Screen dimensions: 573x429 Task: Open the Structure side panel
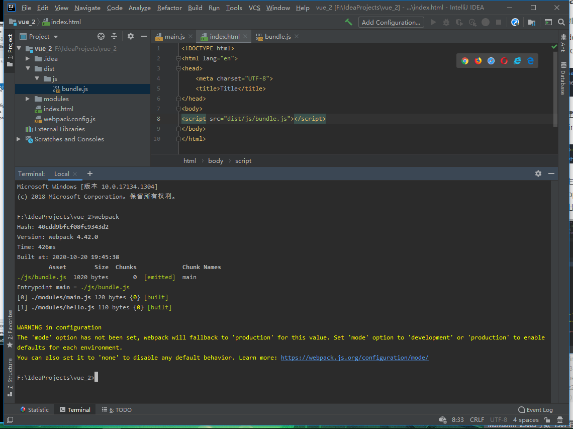pyautogui.click(x=10, y=377)
